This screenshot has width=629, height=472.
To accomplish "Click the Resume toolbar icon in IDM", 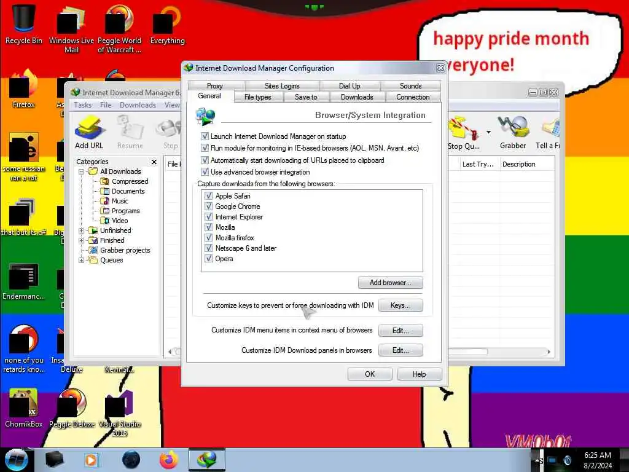I will [x=130, y=133].
